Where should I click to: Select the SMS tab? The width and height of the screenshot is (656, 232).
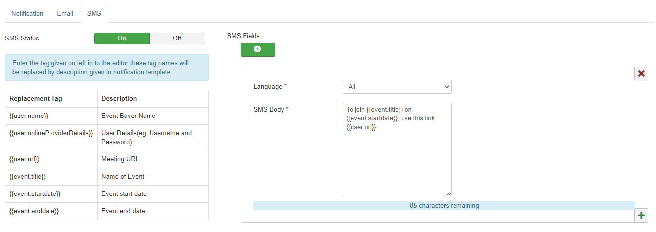click(94, 13)
